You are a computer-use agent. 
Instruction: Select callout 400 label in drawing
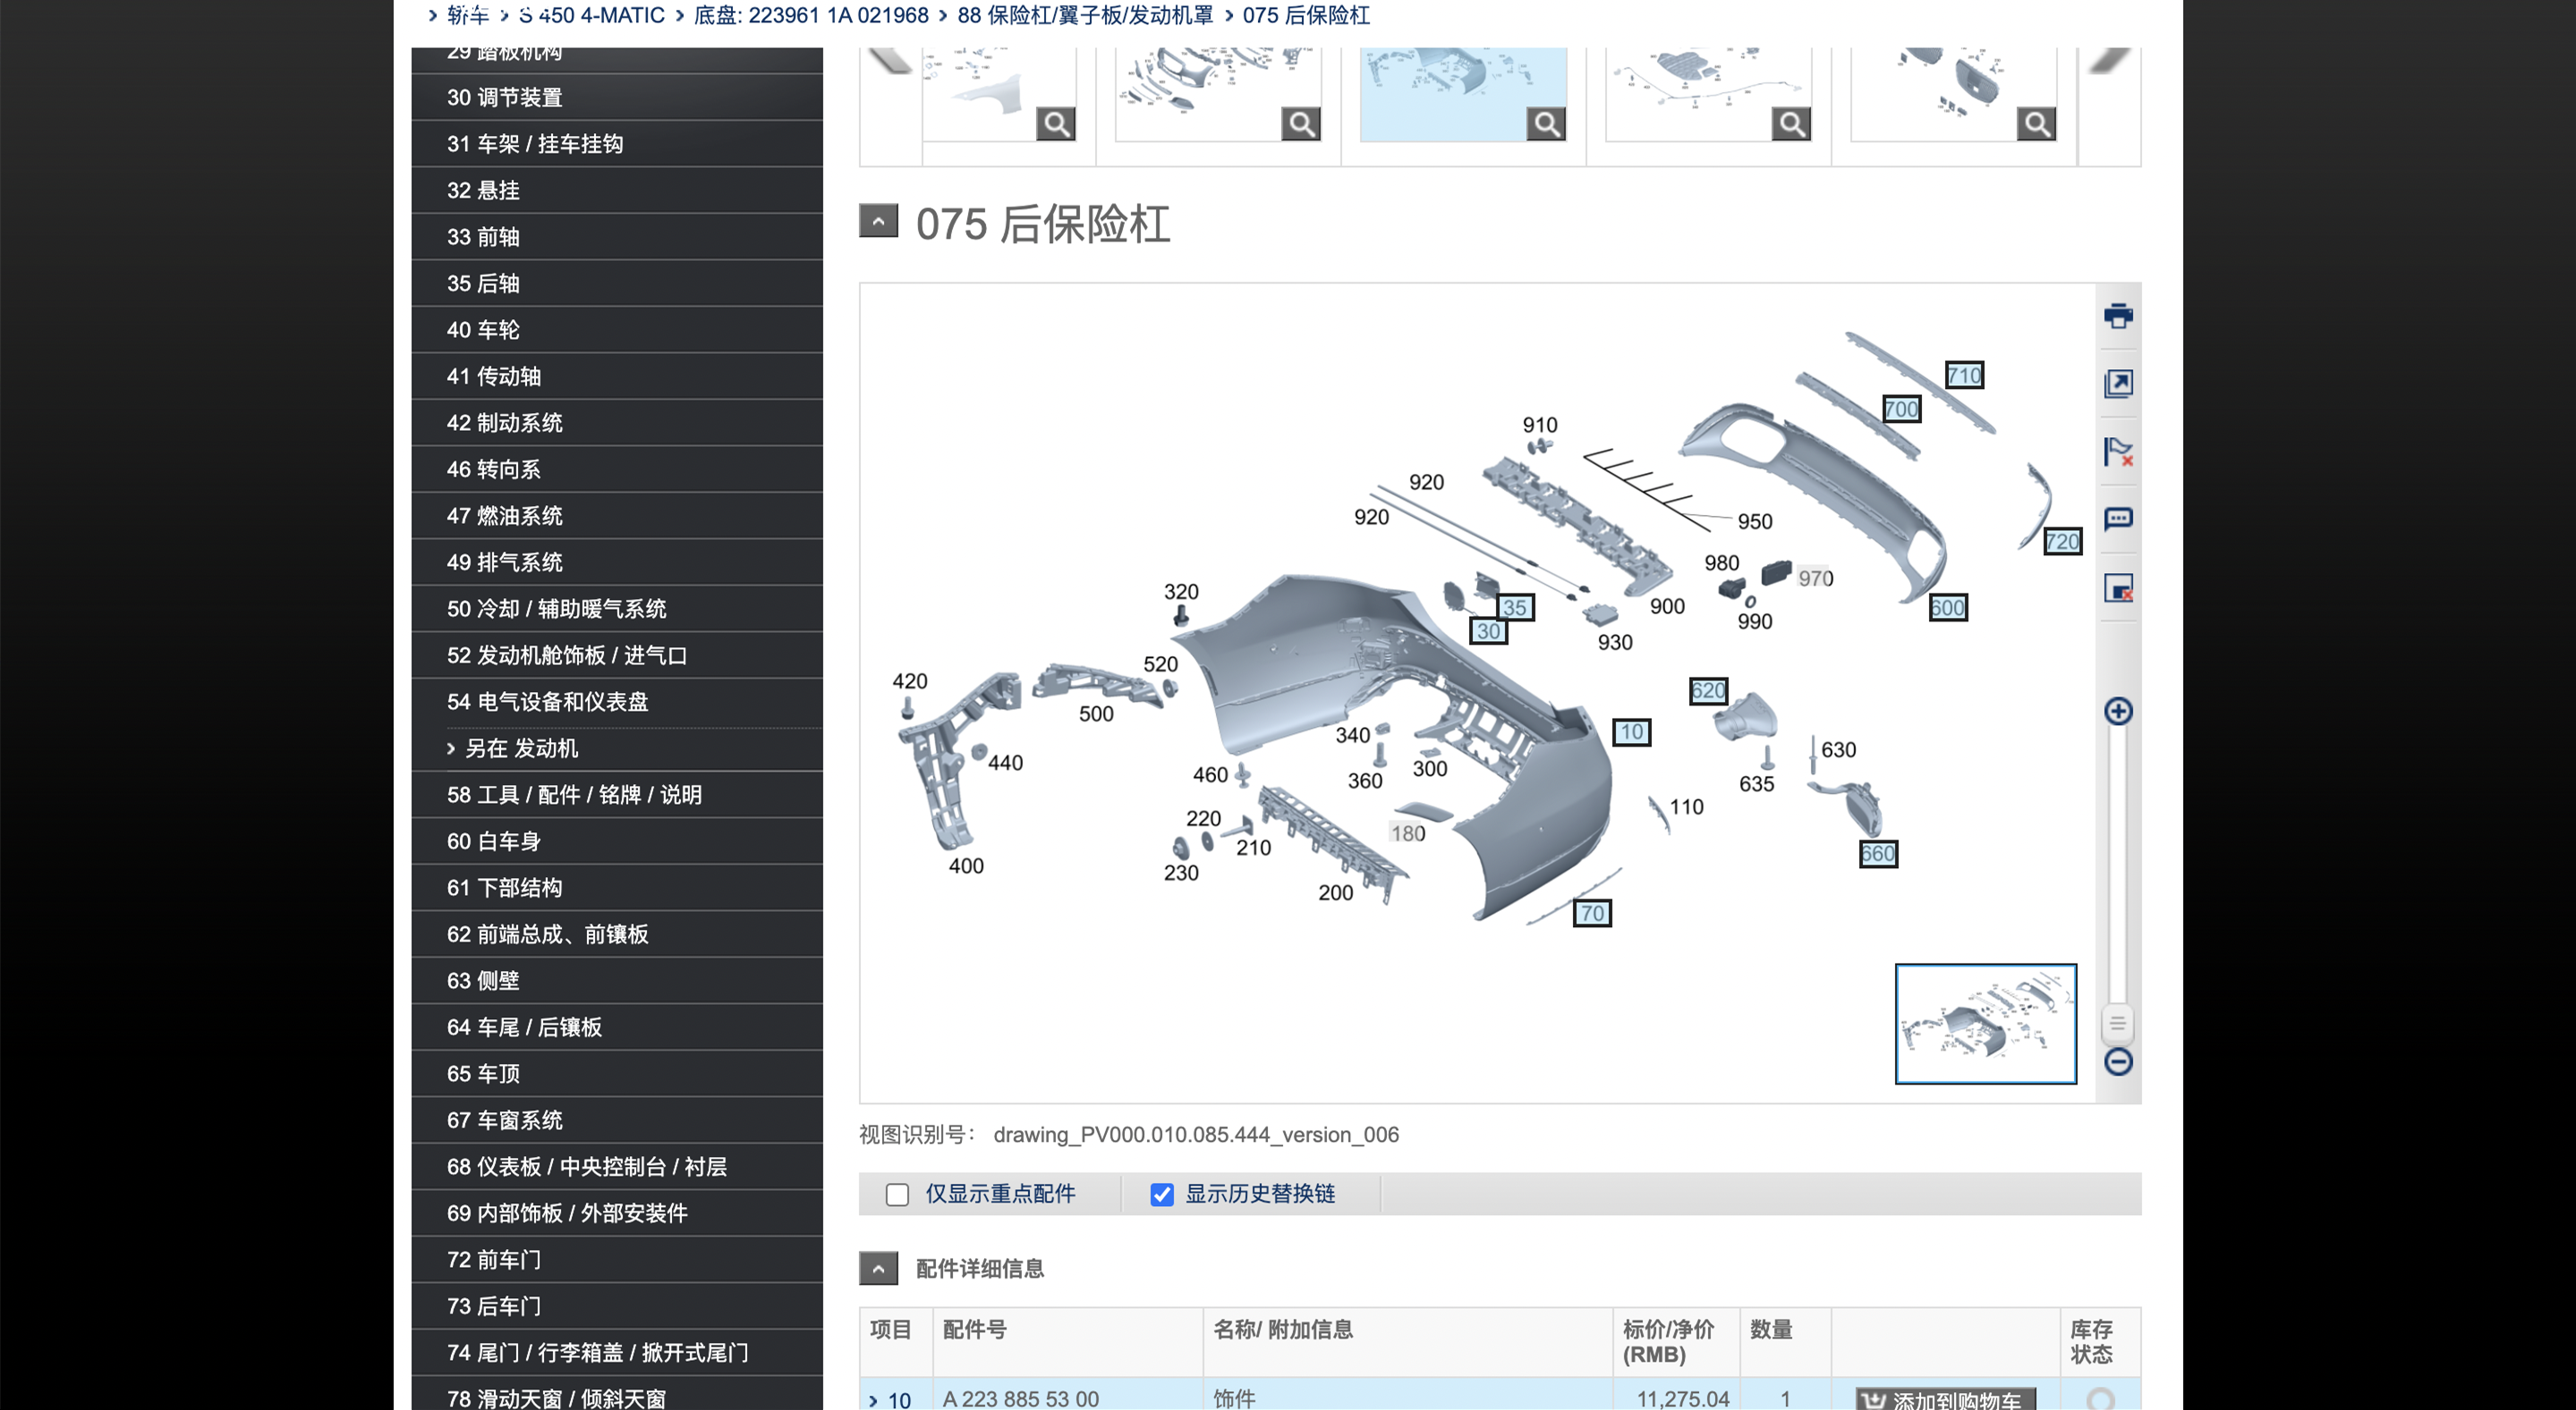966,865
